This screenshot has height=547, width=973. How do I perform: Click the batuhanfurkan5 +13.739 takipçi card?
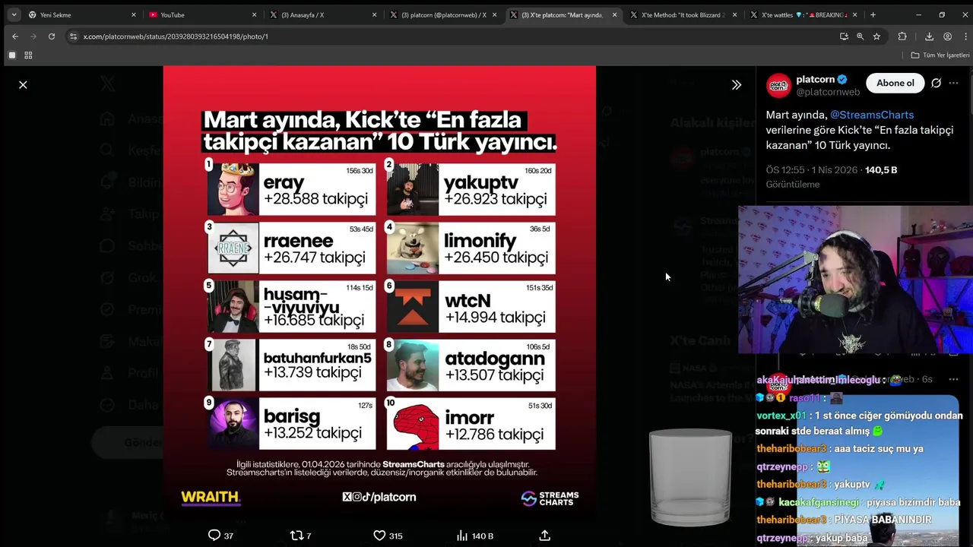point(291,365)
